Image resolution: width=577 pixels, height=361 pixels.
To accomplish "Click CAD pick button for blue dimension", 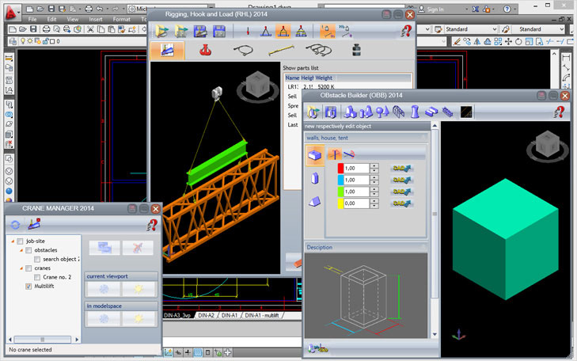I will pos(401,180).
